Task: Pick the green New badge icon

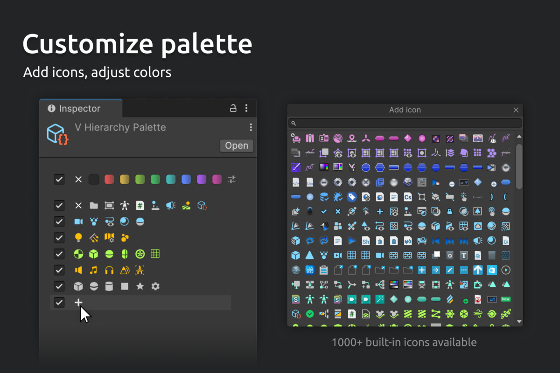Action: coord(505,299)
